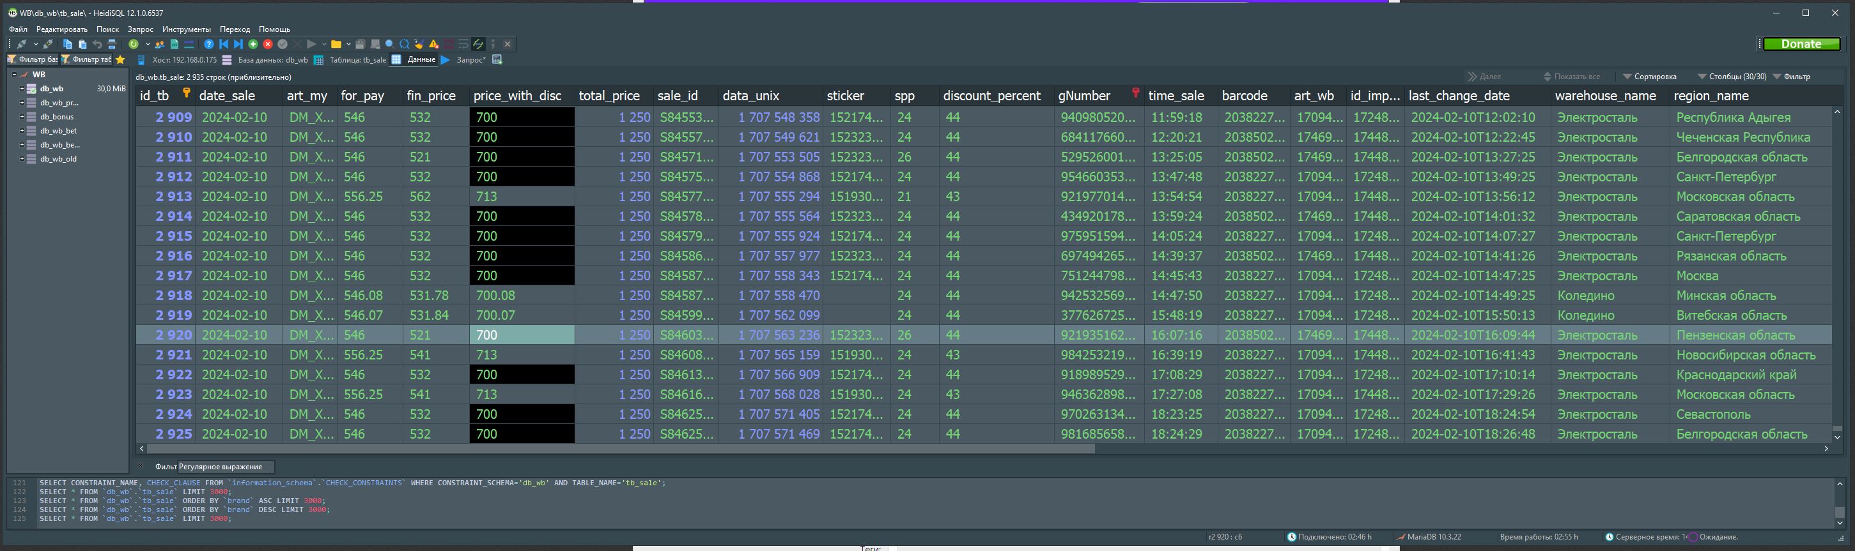Click the Регулярное выражение filter input
Image resolution: width=1855 pixels, height=551 pixels.
pos(226,467)
